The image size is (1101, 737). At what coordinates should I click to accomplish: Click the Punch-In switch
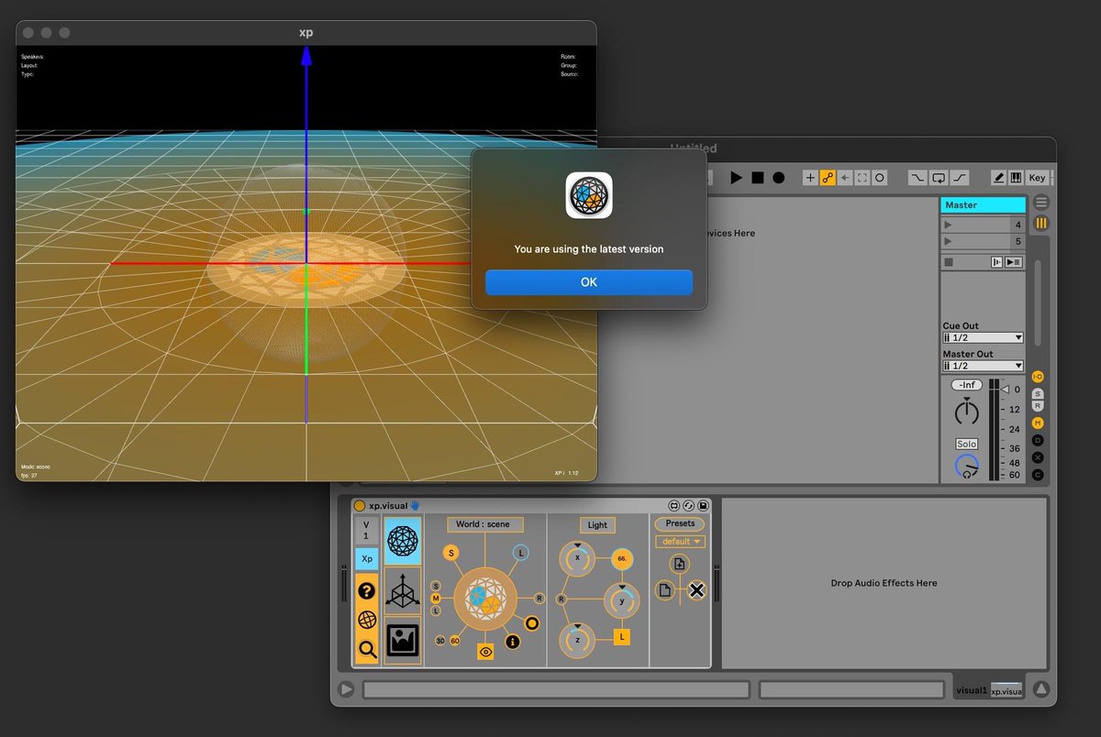(x=918, y=178)
